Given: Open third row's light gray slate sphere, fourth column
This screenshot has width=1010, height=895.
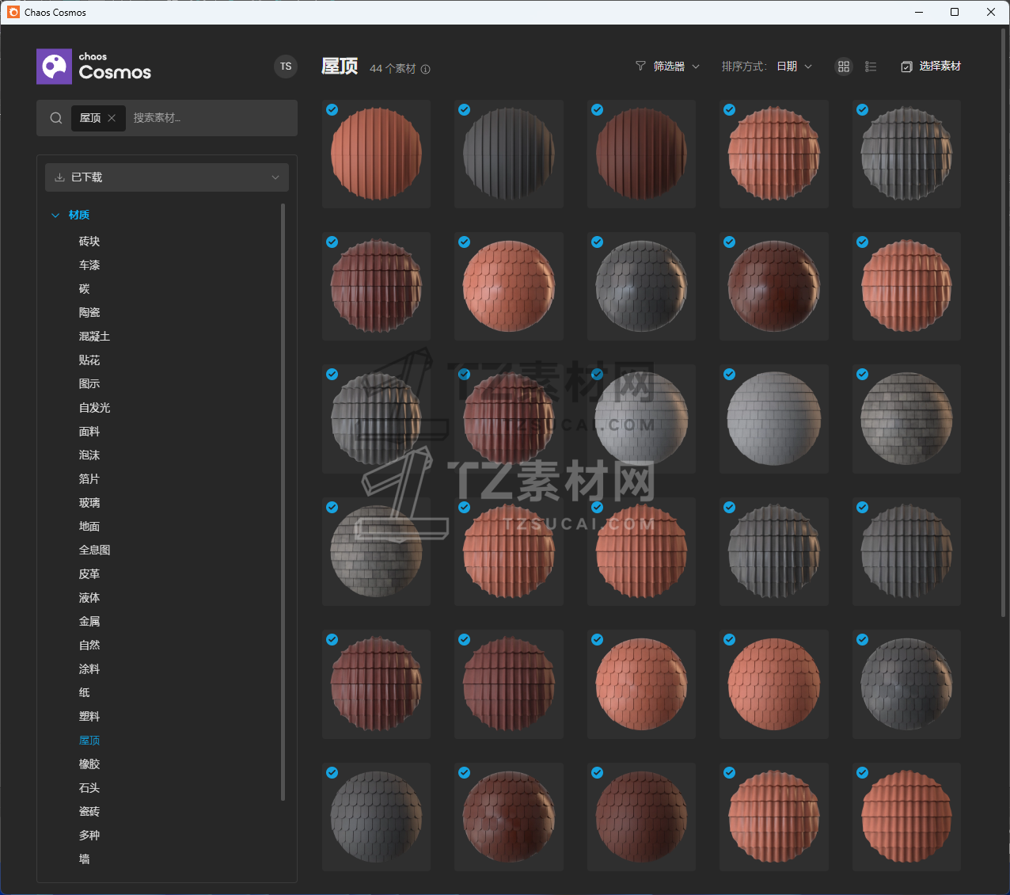Looking at the screenshot, I should (x=774, y=419).
